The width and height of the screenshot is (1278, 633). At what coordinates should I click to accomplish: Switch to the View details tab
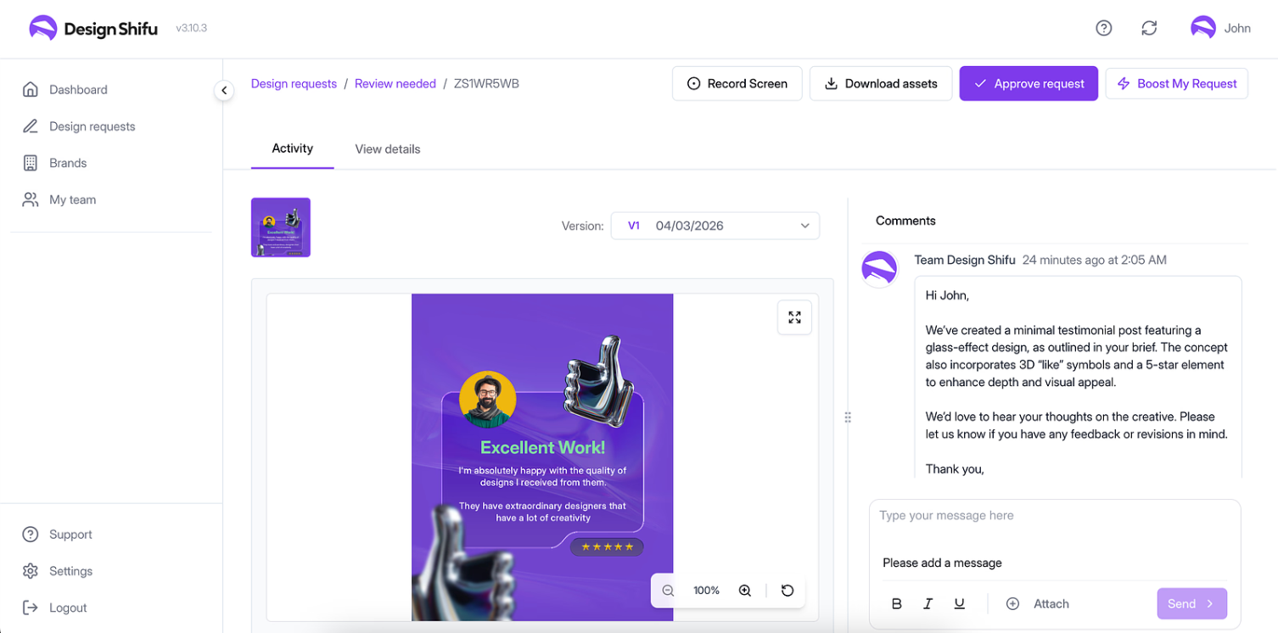(x=387, y=148)
